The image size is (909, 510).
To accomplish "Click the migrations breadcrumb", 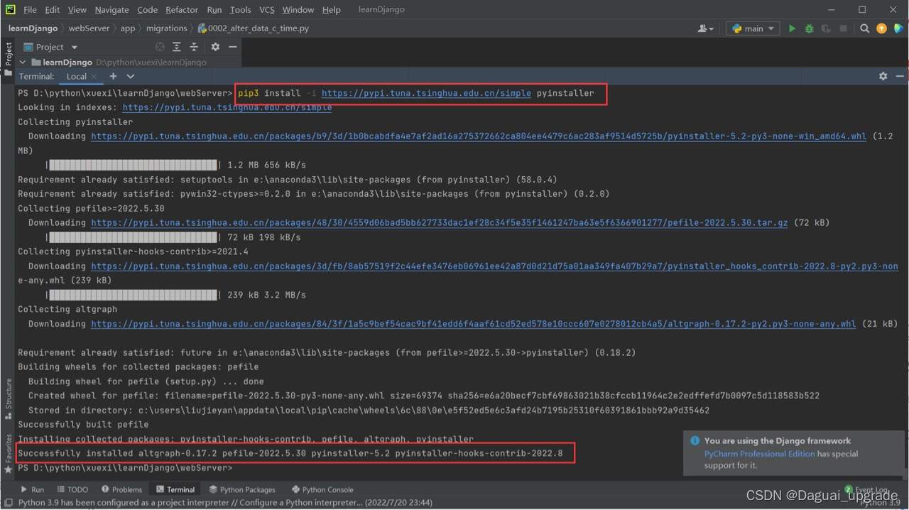I will (167, 28).
